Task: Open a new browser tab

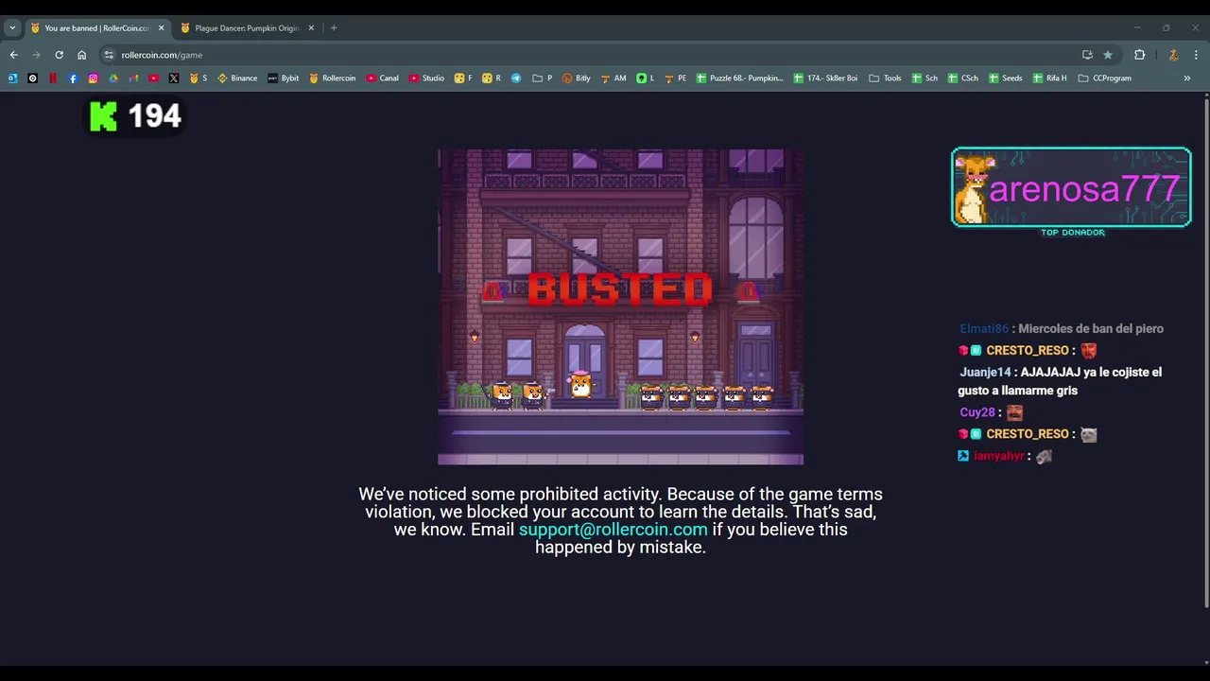Action: coord(334,28)
